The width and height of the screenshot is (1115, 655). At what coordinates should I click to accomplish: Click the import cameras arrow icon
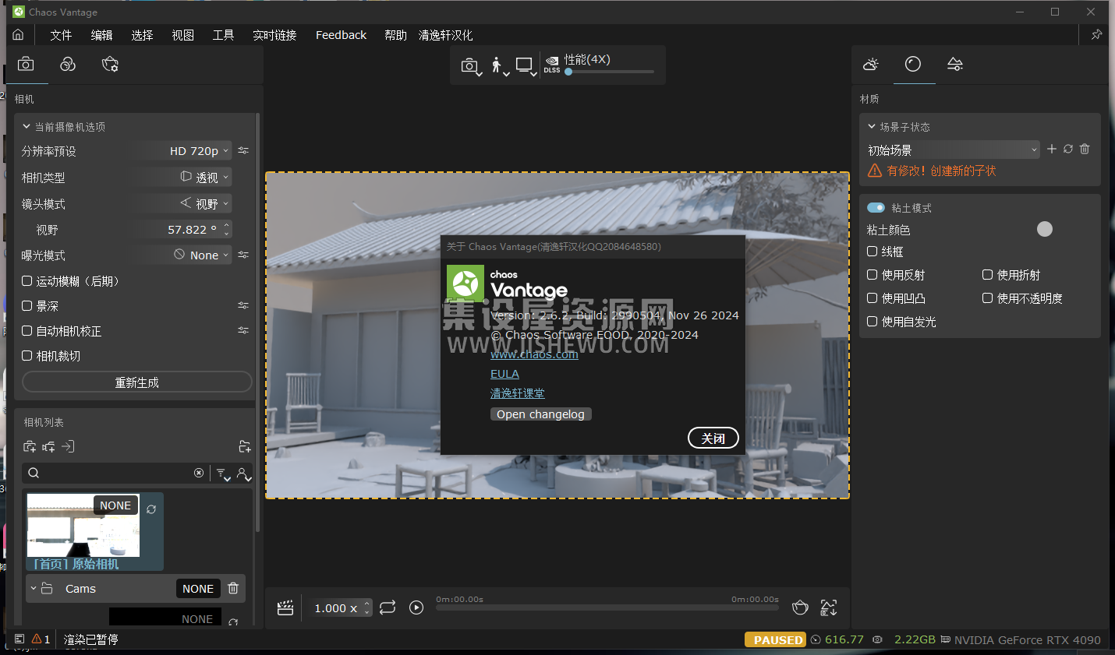point(68,446)
